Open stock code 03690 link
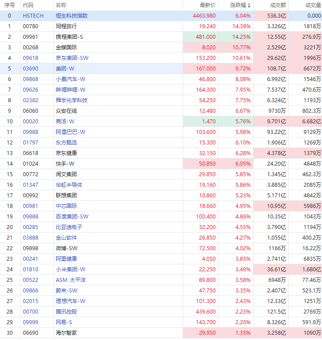 coord(30,69)
